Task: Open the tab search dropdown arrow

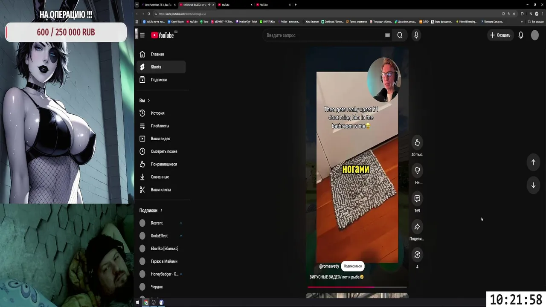Action: coord(137,5)
